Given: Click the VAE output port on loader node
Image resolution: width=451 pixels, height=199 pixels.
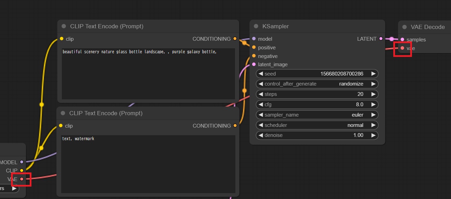Looking at the screenshot, I should 22,179.
